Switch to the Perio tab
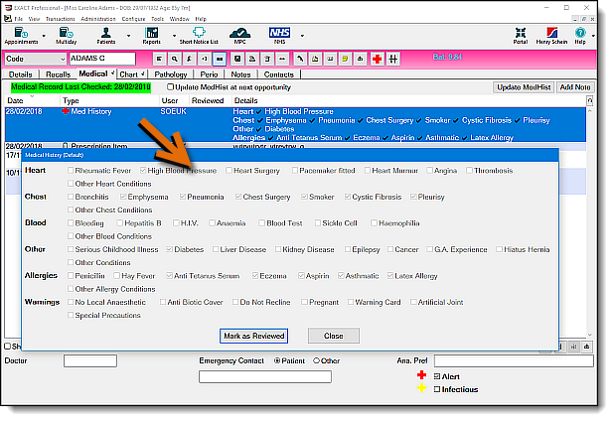Viewport: 613px width, 421px height. pyautogui.click(x=209, y=74)
